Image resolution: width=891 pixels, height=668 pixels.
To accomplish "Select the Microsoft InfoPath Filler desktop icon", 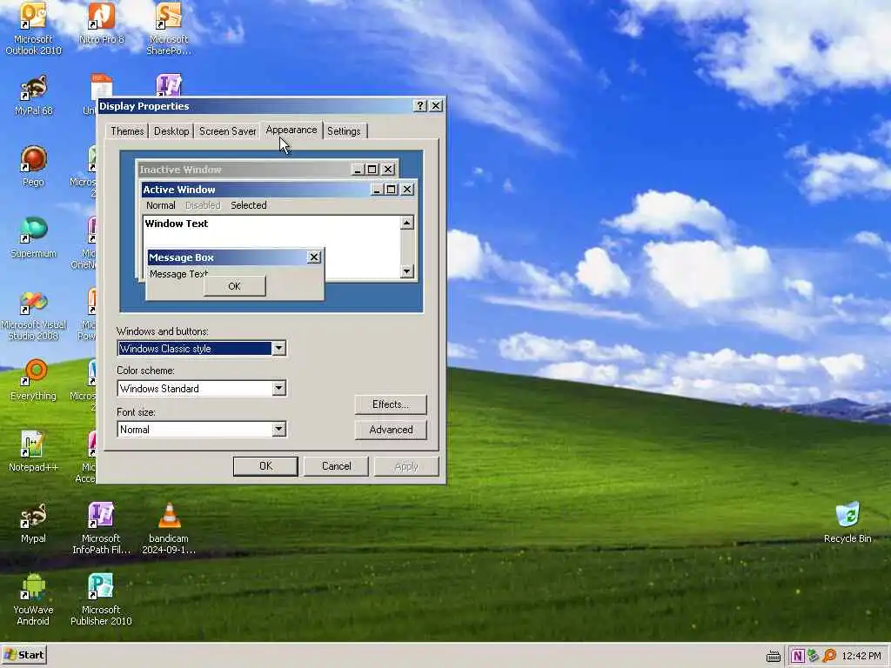I will (x=101, y=528).
